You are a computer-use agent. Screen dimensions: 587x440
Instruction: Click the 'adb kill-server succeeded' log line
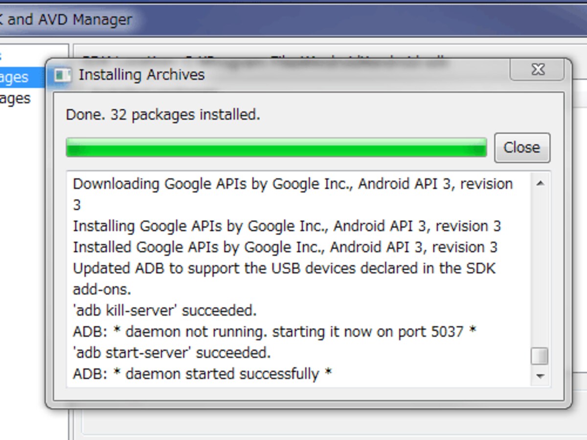(x=165, y=310)
